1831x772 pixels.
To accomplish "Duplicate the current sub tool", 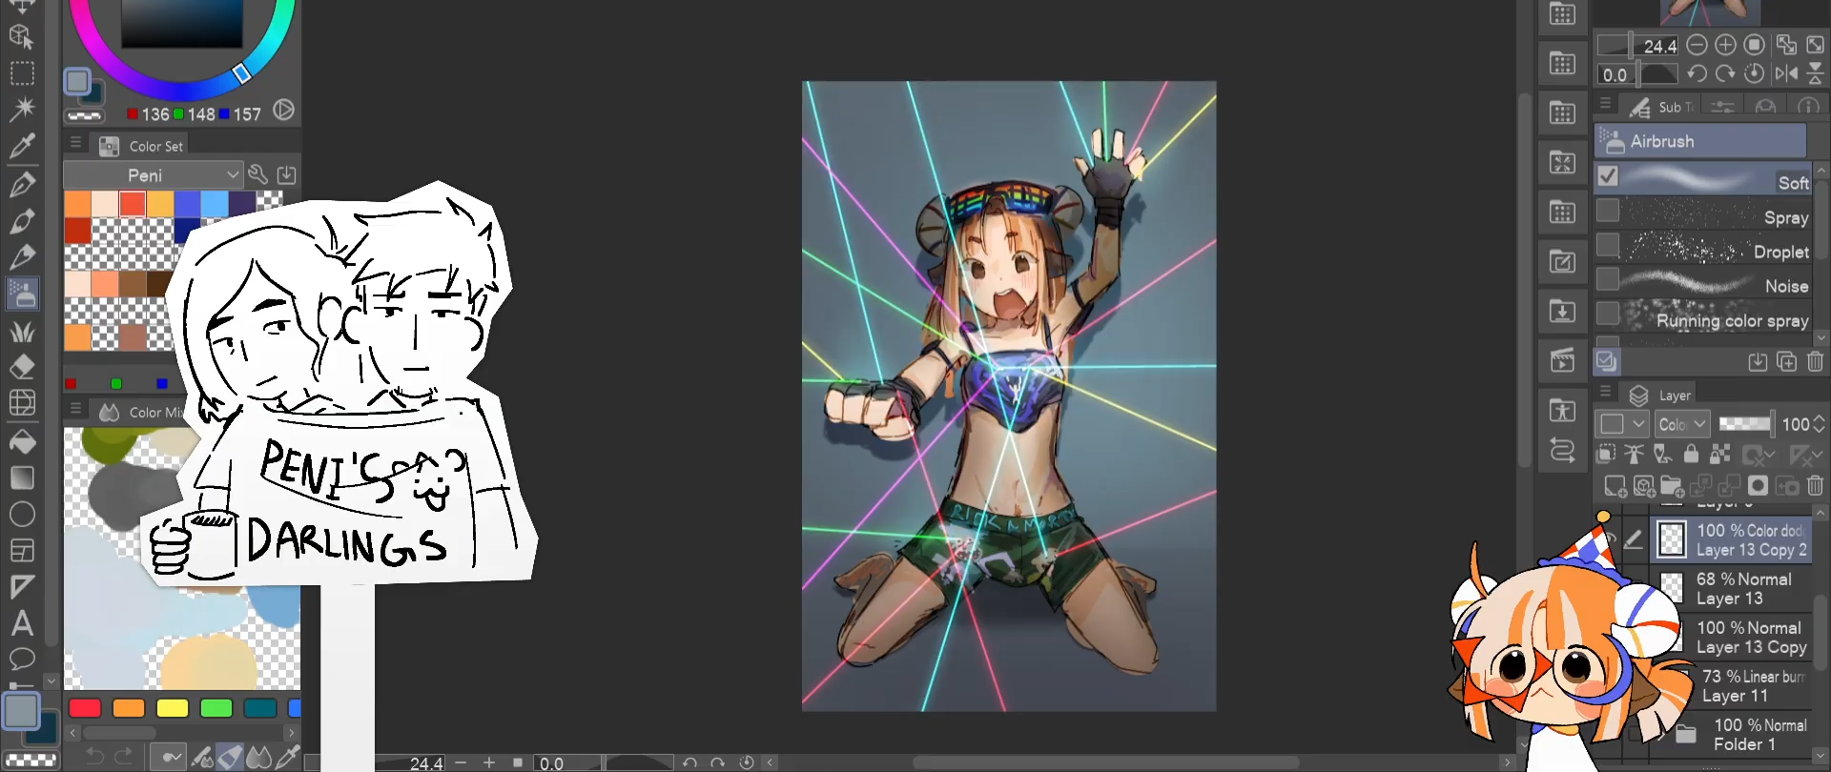I will (1787, 361).
